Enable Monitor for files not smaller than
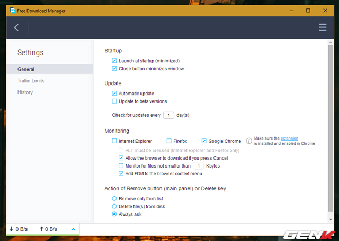The width and height of the screenshot is (339, 241). (121, 165)
